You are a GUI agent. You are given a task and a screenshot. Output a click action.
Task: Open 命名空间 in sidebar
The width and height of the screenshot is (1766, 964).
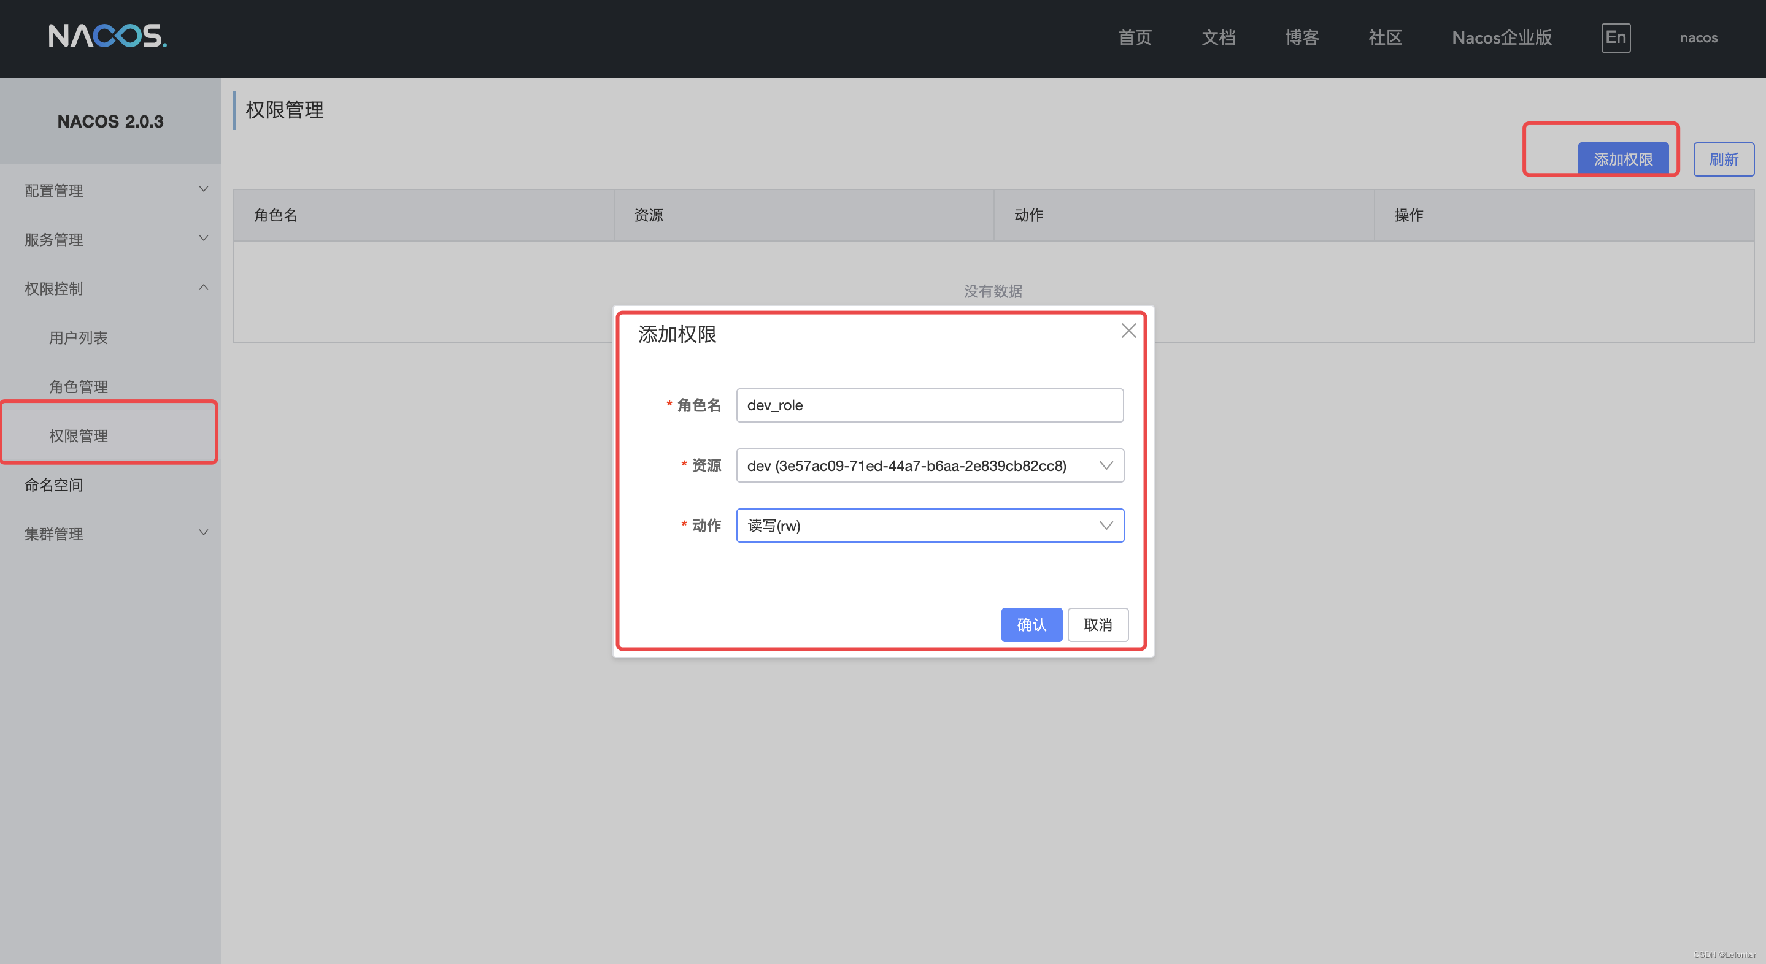[x=53, y=484]
